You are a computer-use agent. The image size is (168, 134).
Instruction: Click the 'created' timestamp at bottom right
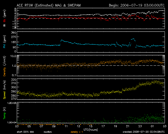tap(145, 131)
